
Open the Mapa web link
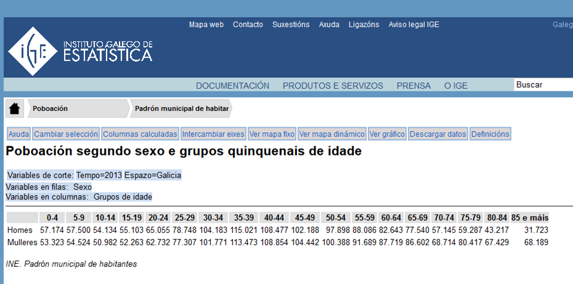click(x=206, y=25)
